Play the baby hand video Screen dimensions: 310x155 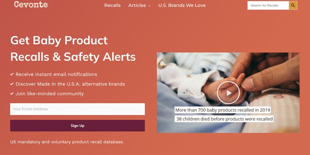(x=228, y=93)
